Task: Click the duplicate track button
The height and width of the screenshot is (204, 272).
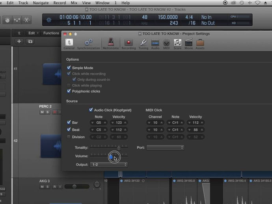Action: point(30,41)
